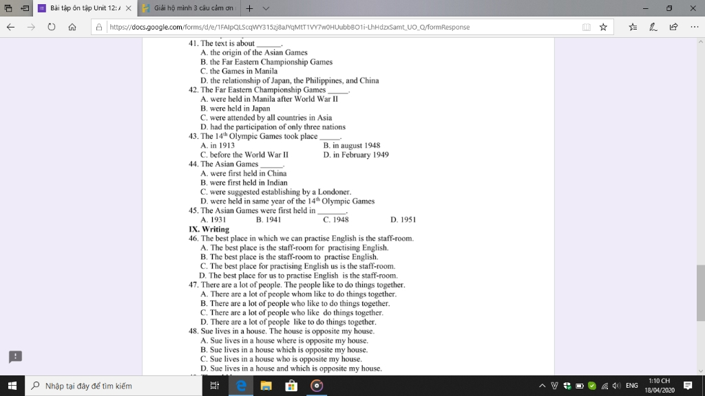Open the circular media app on taskbar
The image size is (705, 396).
click(x=317, y=386)
